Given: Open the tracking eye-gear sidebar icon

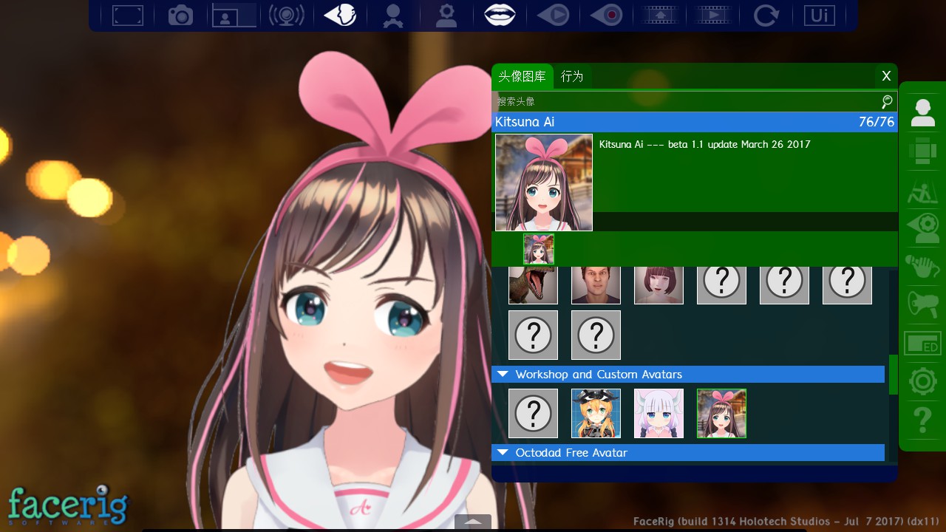Looking at the screenshot, I should [922, 228].
